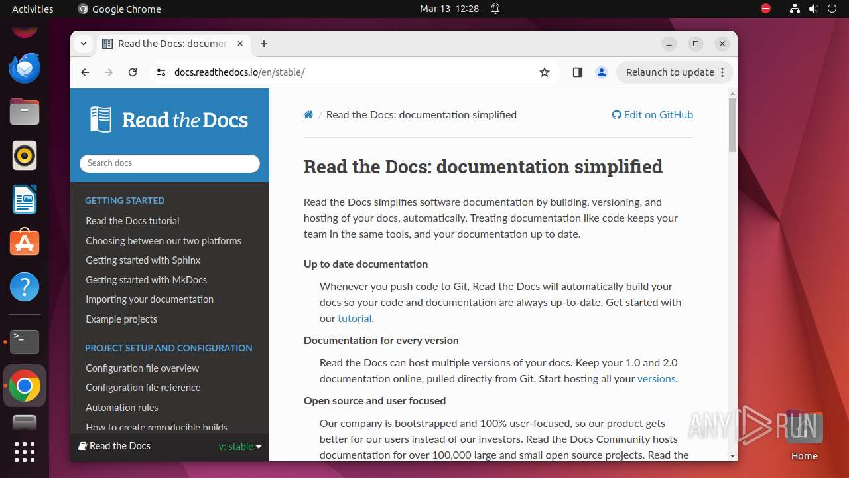Image resolution: width=849 pixels, height=478 pixels.
Task: Open Example projects page
Action: pos(121,319)
